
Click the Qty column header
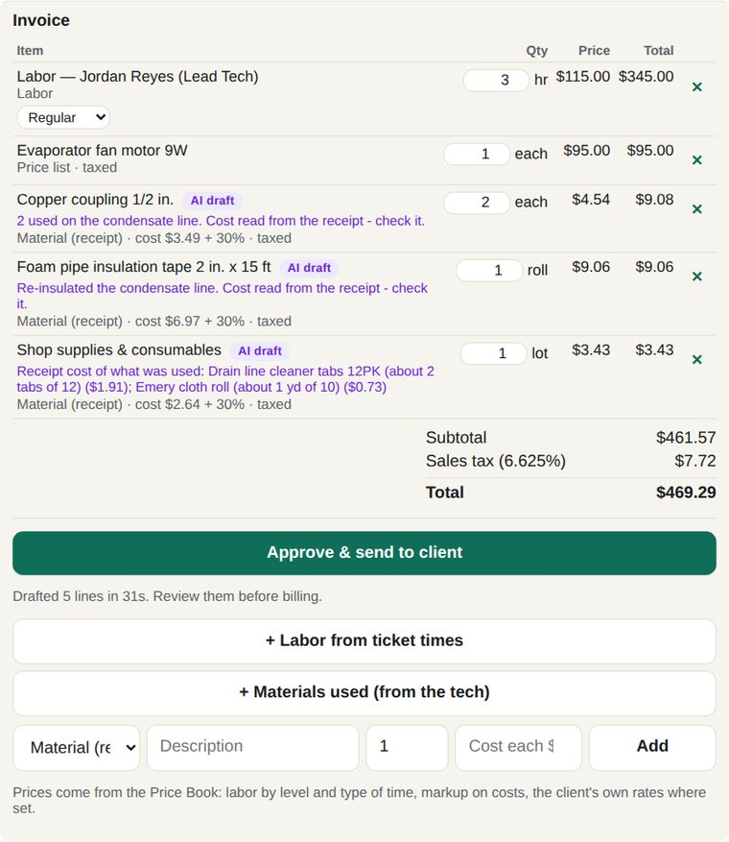click(x=537, y=51)
